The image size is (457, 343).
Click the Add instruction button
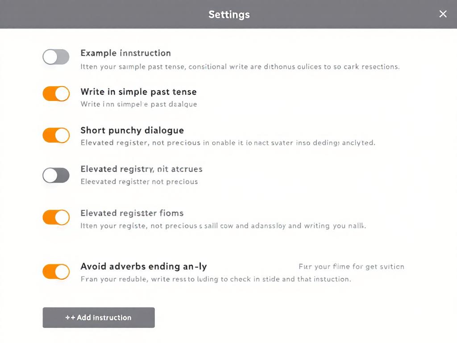(99, 318)
